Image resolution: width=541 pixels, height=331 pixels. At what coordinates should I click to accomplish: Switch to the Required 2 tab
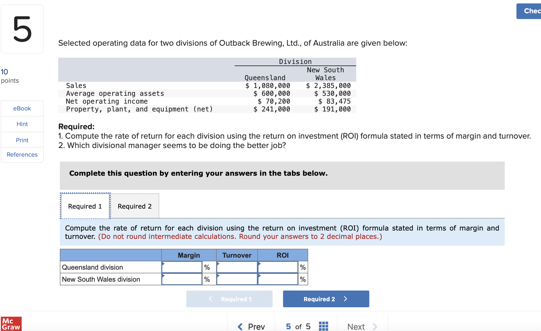(135, 206)
